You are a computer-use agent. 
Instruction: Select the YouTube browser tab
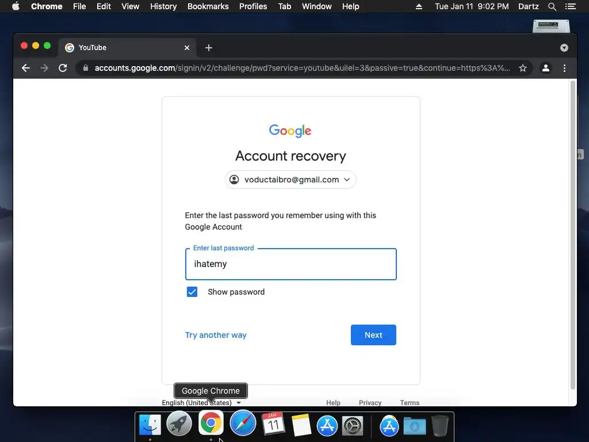[x=127, y=48]
